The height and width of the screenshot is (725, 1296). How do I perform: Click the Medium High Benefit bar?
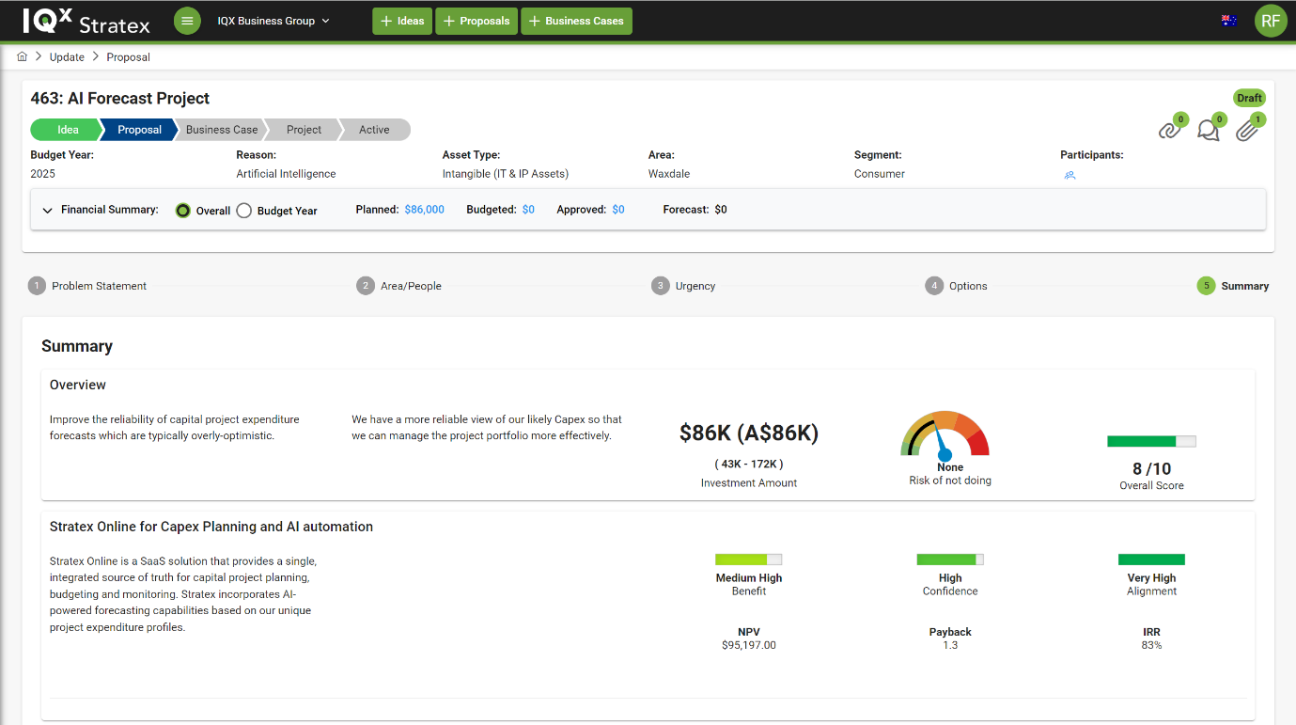point(748,560)
